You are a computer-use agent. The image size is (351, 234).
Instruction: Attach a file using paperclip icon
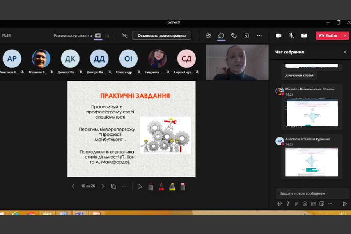[x=296, y=204]
